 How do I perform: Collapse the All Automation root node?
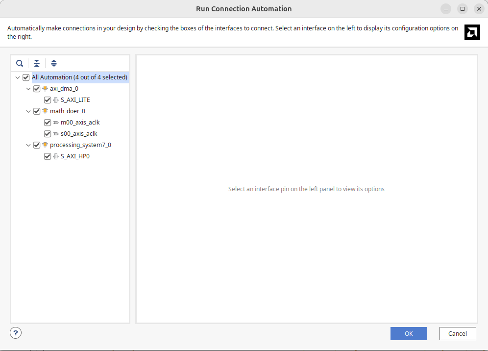[x=18, y=77]
